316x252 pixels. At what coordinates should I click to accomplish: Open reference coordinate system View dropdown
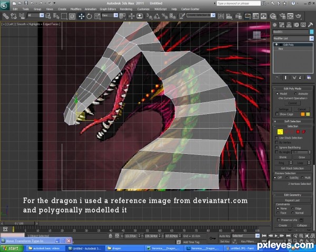point(116,15)
